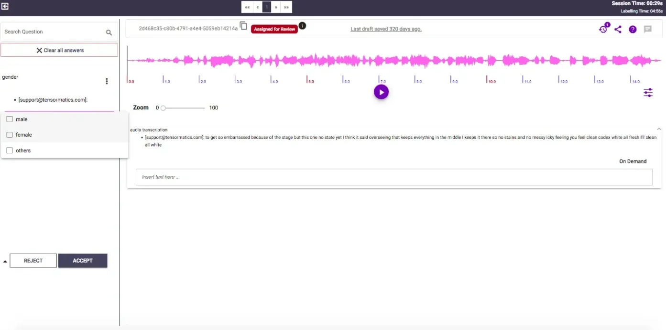666x330 pixels.
Task: Click the triangle expander beside Reject
Action: pyautogui.click(x=5, y=260)
